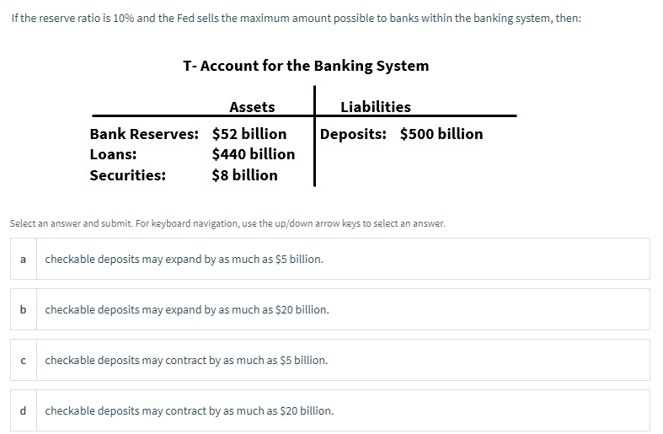This screenshot has width=663, height=434.
Task: Click the $52 billion reserves value
Action: (x=249, y=134)
